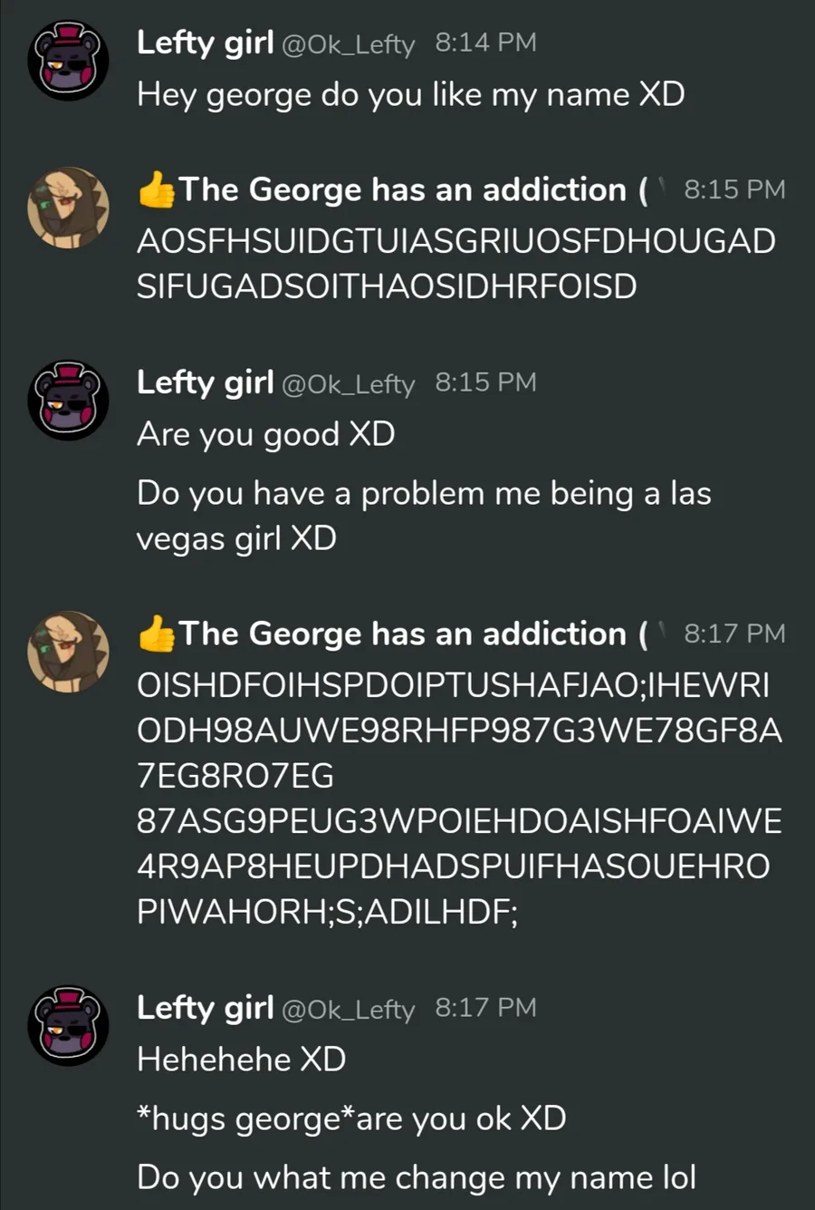
Task: Select The George has an addiction name at 8:15 PM
Action: 413,189
